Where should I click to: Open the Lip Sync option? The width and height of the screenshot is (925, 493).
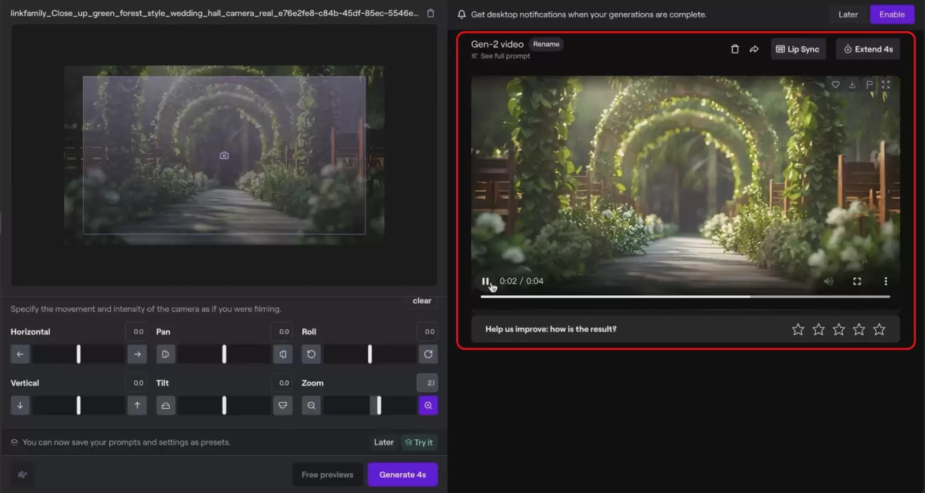(x=798, y=49)
